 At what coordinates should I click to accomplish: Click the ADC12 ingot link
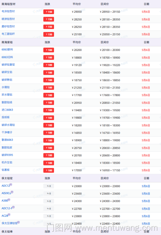click(x=6, y=186)
